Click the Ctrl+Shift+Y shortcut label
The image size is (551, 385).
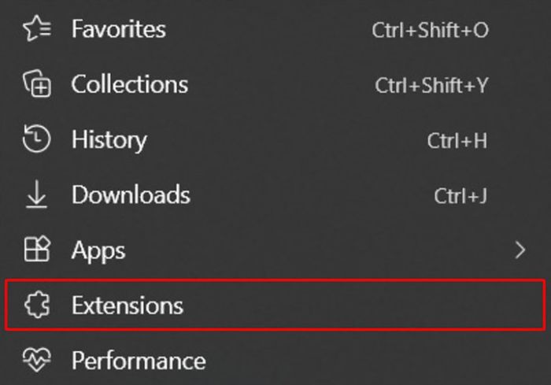point(431,85)
